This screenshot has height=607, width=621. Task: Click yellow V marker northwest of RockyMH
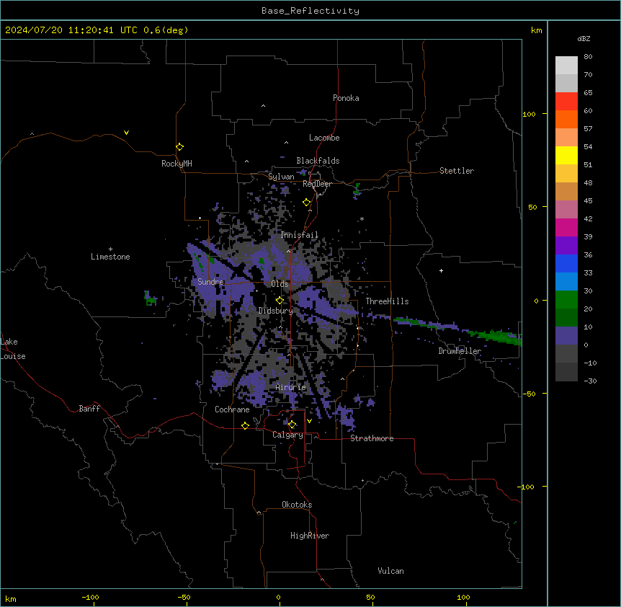click(126, 133)
